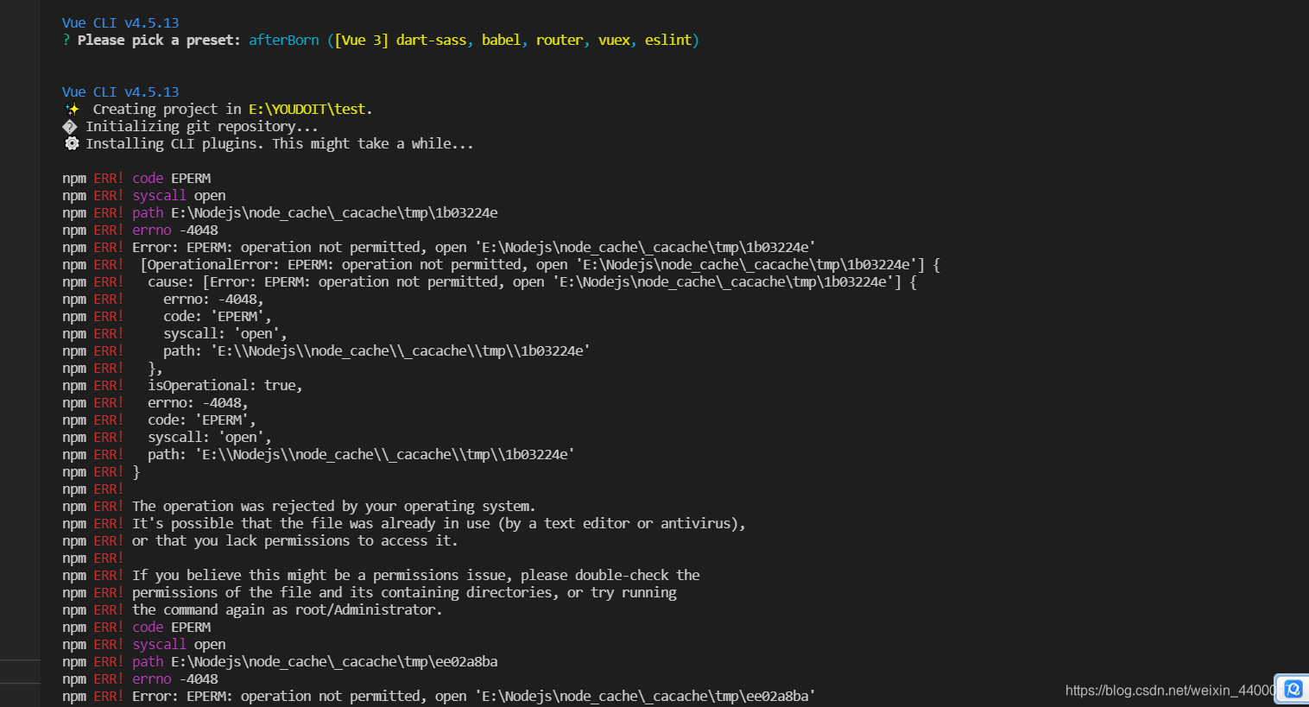Viewport: 1309px width, 707px height.
Task: Click the first 'errno -4048' line
Action: tap(140, 230)
